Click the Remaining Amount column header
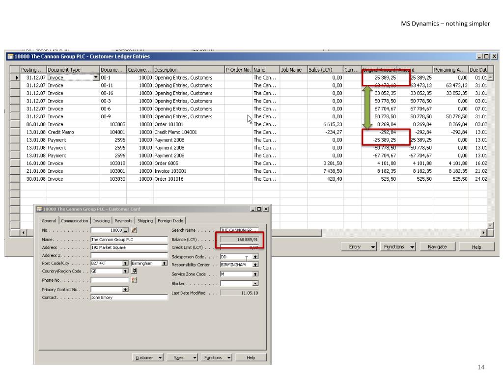Viewport: 503px width, 377px height. 450,70
